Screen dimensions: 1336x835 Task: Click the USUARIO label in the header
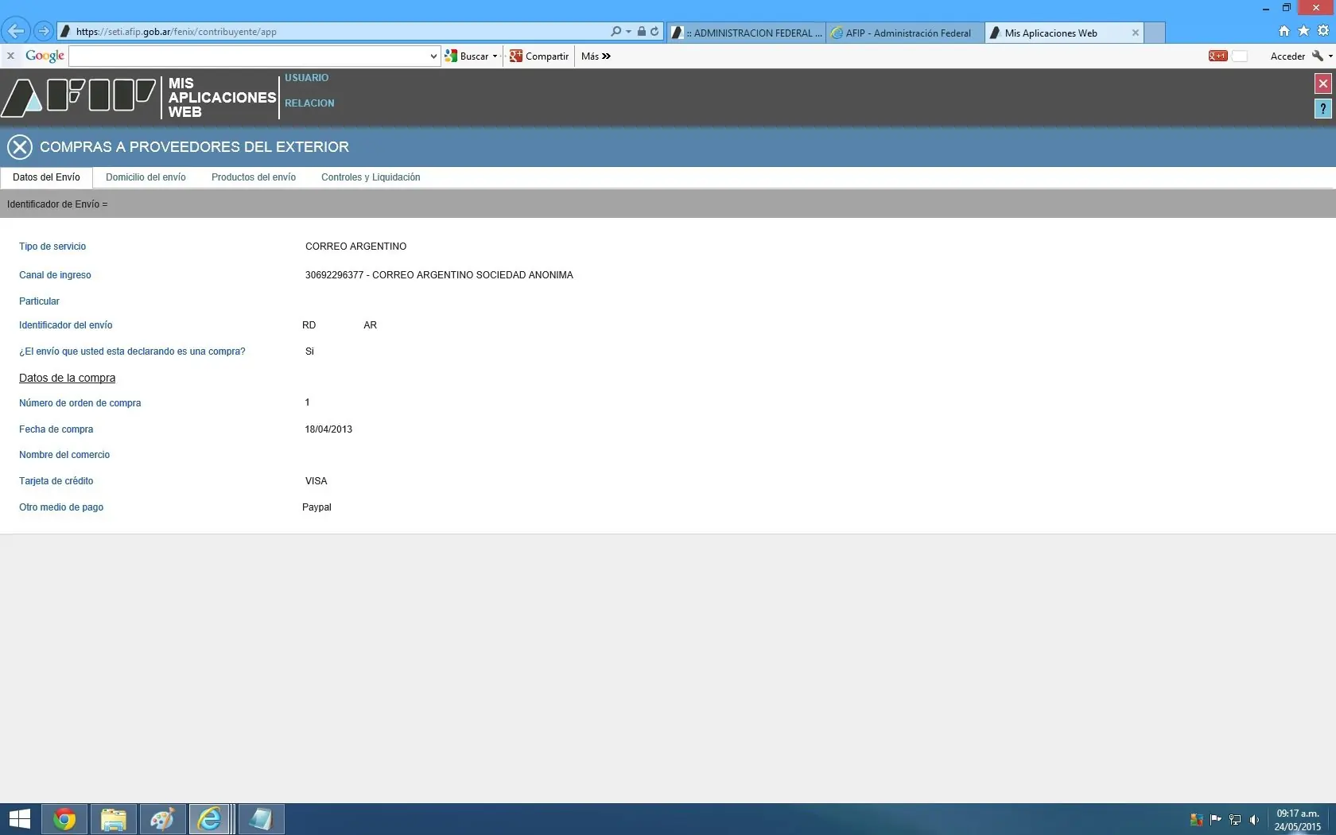pos(307,78)
